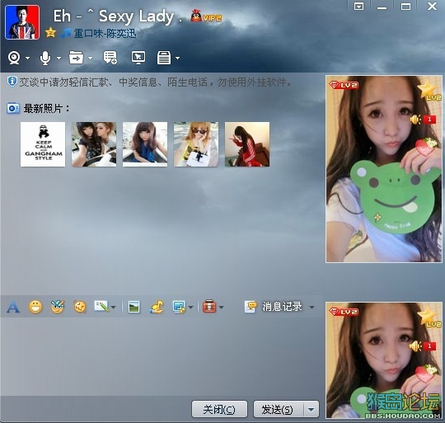The width and height of the screenshot is (445, 423).
Task: Open the red toolbox icon
Action: tap(209, 306)
